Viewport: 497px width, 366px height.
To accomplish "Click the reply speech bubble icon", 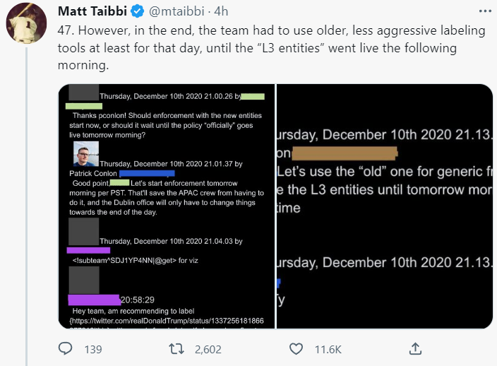I will click(66, 349).
